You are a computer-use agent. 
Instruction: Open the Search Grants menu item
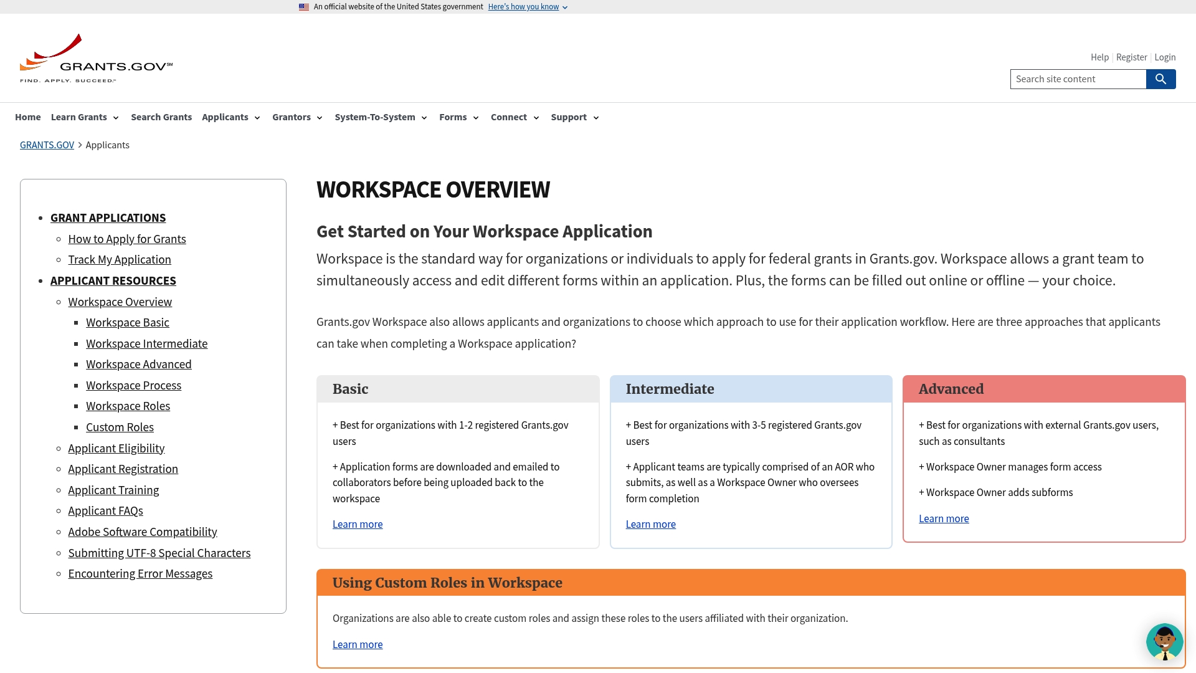click(x=161, y=117)
